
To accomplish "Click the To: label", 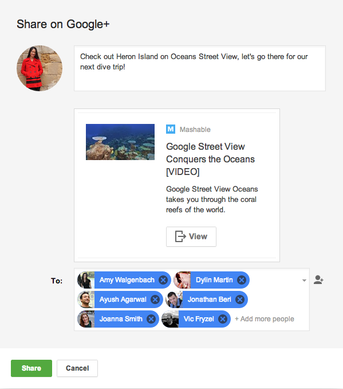I will click(57, 281).
